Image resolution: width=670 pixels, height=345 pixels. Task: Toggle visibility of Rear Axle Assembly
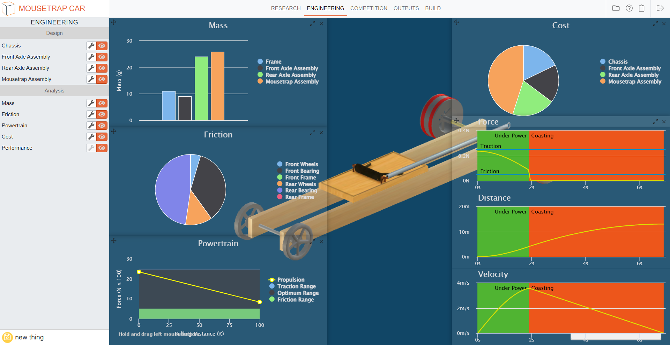tap(102, 68)
